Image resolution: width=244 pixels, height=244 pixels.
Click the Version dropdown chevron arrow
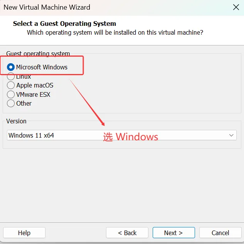tap(231, 135)
